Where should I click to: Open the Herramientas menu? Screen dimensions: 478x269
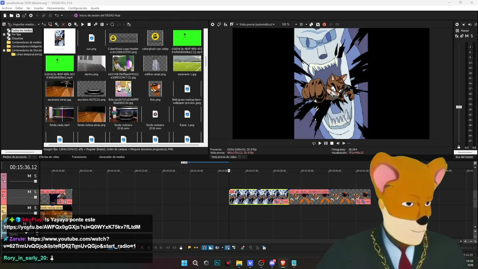(56, 8)
